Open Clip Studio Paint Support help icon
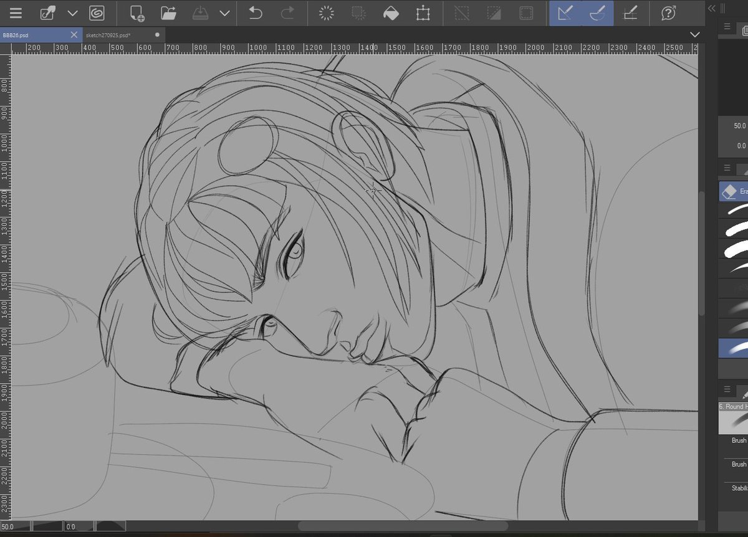The image size is (748, 537). [x=669, y=13]
